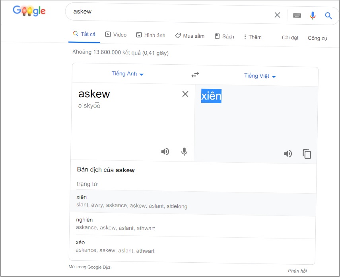Screen dimensions: 340x277
Task: Switch to the Hình ảnh tab
Action: (151, 35)
